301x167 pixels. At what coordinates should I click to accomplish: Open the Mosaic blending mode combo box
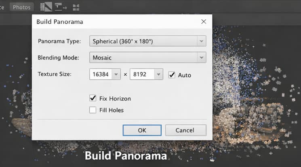tap(143, 58)
